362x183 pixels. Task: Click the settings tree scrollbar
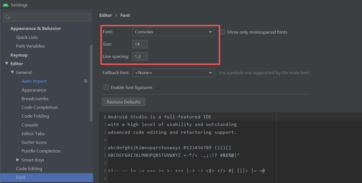pyautogui.click(x=91, y=83)
